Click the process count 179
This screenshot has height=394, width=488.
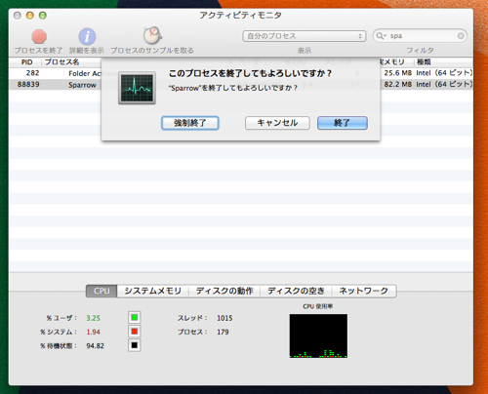(x=223, y=332)
